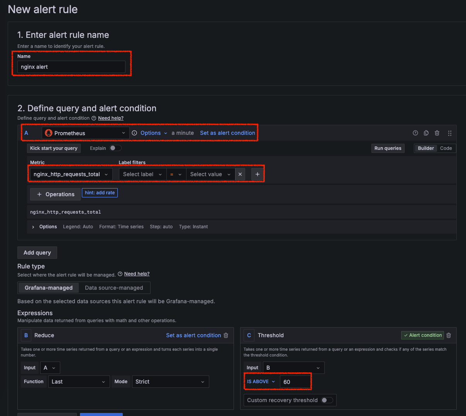
Task: Click the alert rule Name input field
Action: pos(71,67)
